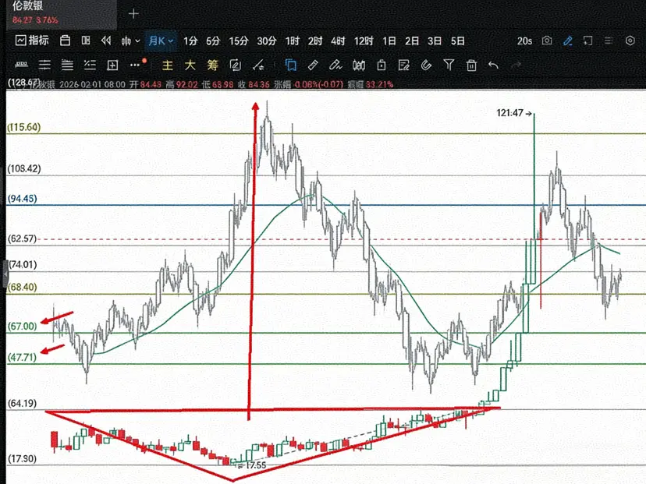
Task: Click the layout panel icon in top toolbar
Action: [86, 41]
